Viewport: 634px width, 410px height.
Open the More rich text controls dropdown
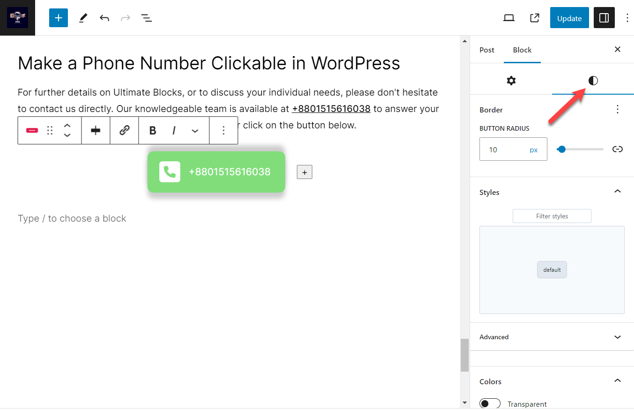195,130
